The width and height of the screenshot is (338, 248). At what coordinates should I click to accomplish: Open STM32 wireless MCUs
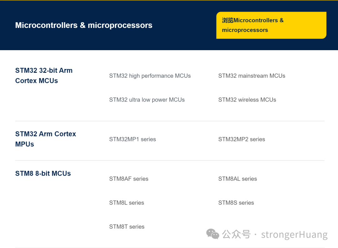pyautogui.click(x=247, y=100)
